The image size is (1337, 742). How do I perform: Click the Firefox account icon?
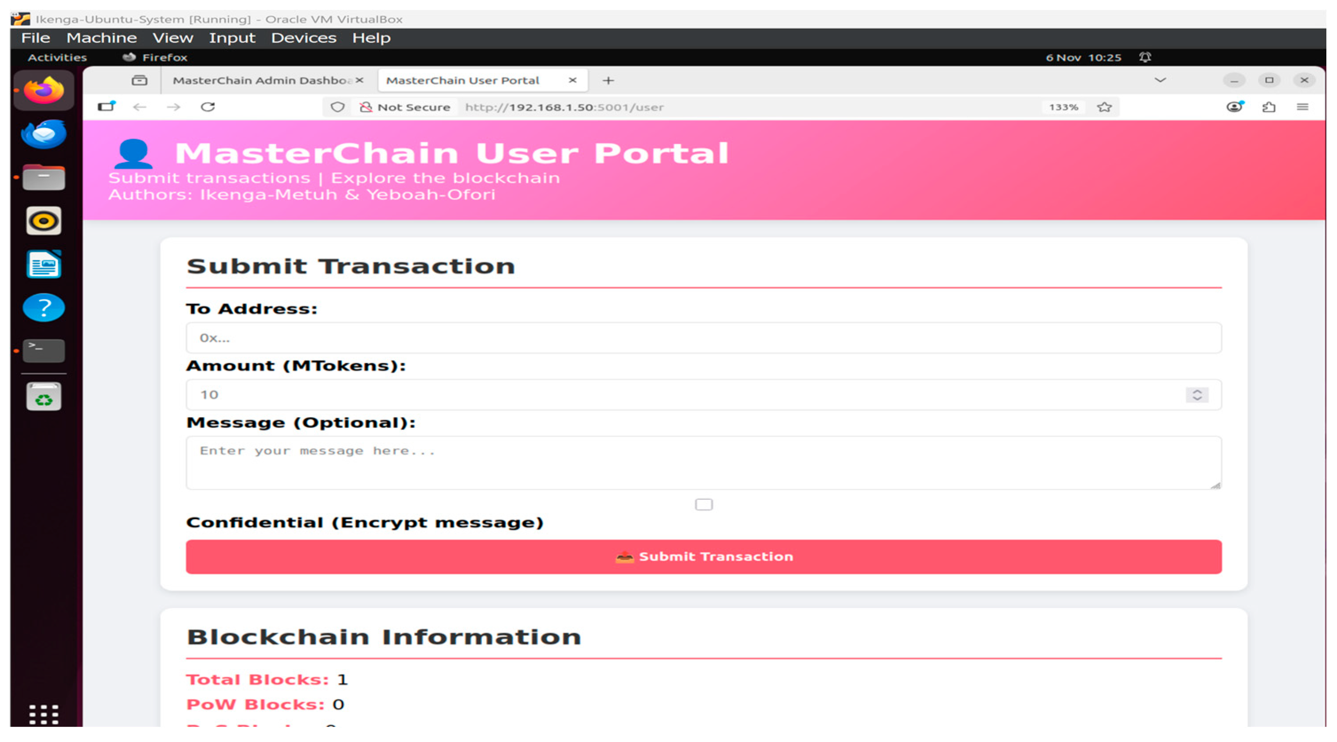click(1235, 107)
